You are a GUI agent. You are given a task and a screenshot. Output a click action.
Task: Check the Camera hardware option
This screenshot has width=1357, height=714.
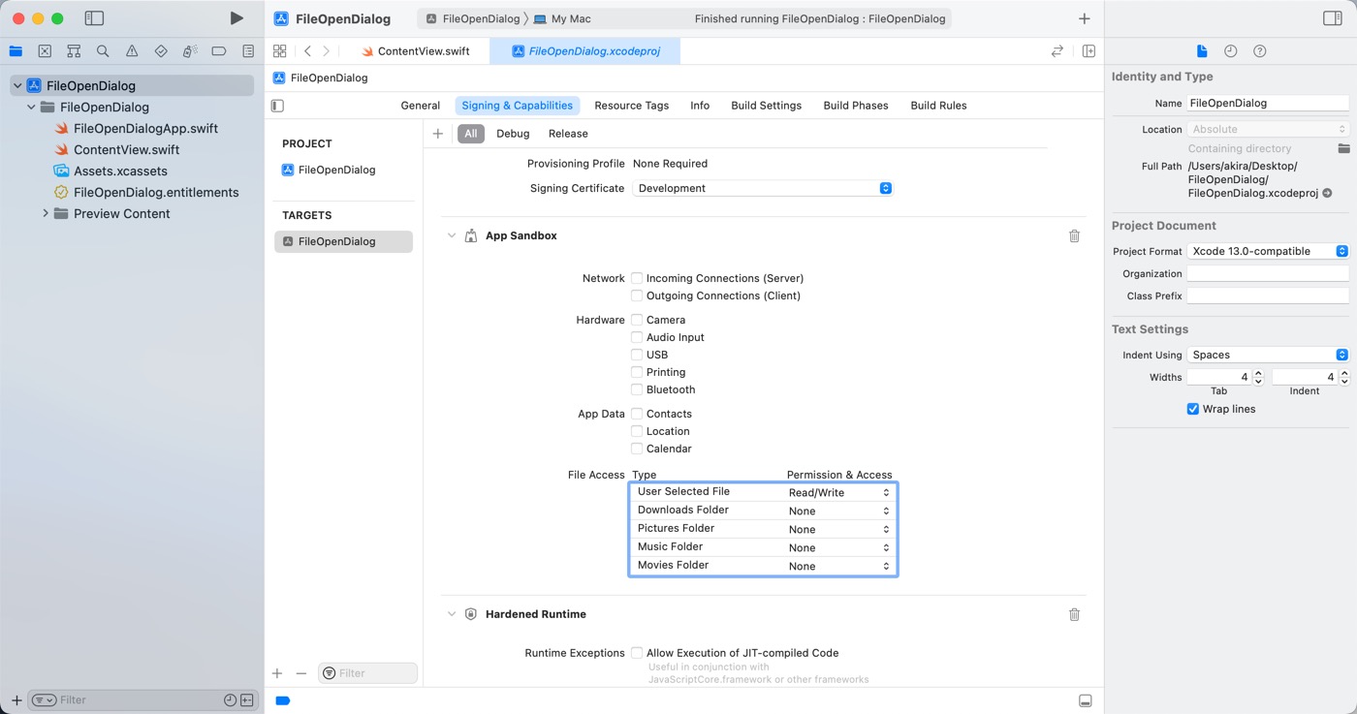637,320
